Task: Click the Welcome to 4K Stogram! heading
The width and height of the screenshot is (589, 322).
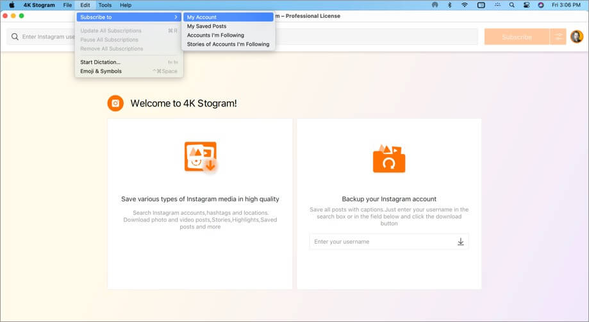Action: tap(183, 103)
